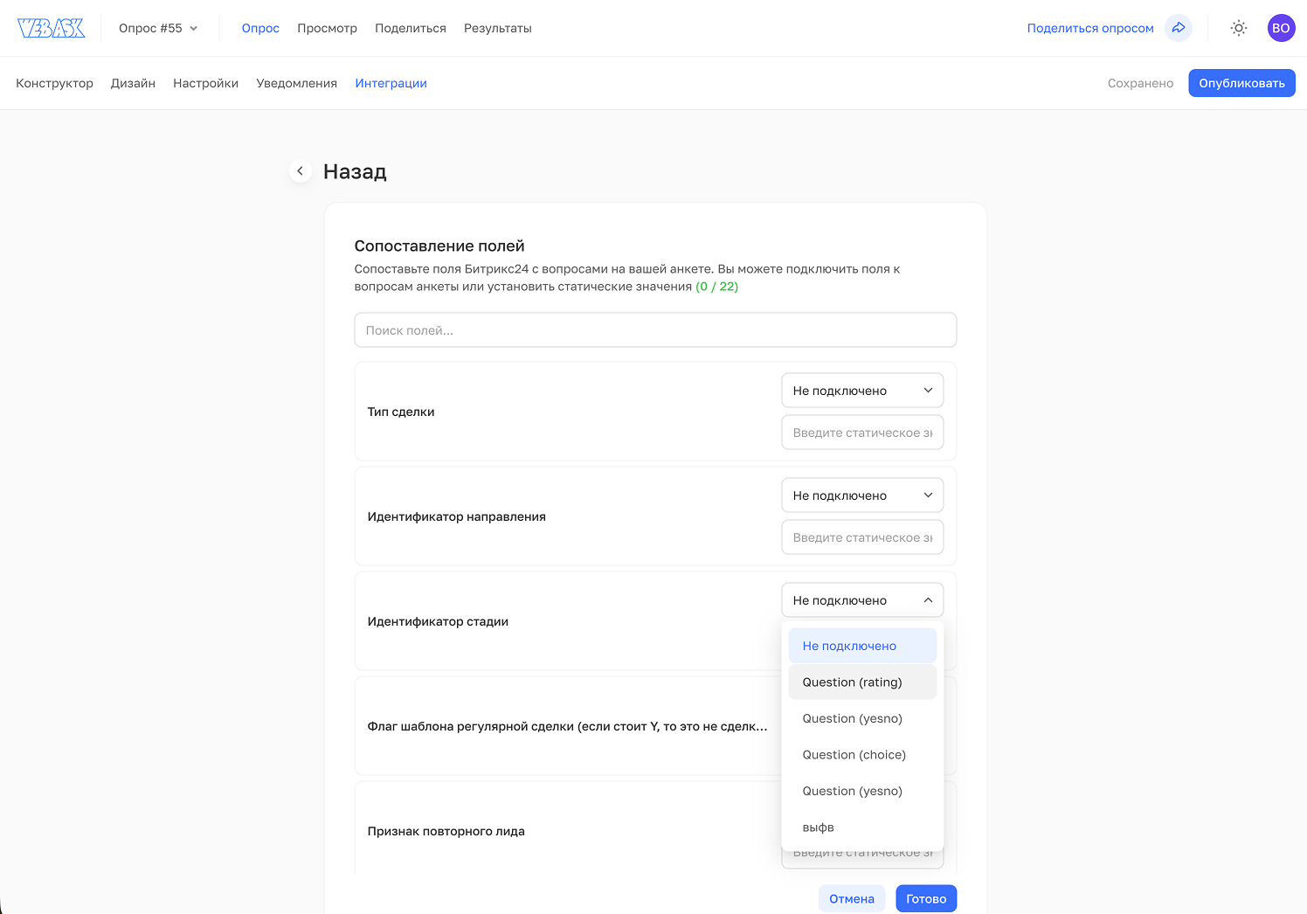Select the выфв option
Screen dimensions: 1307x914
tap(818, 827)
